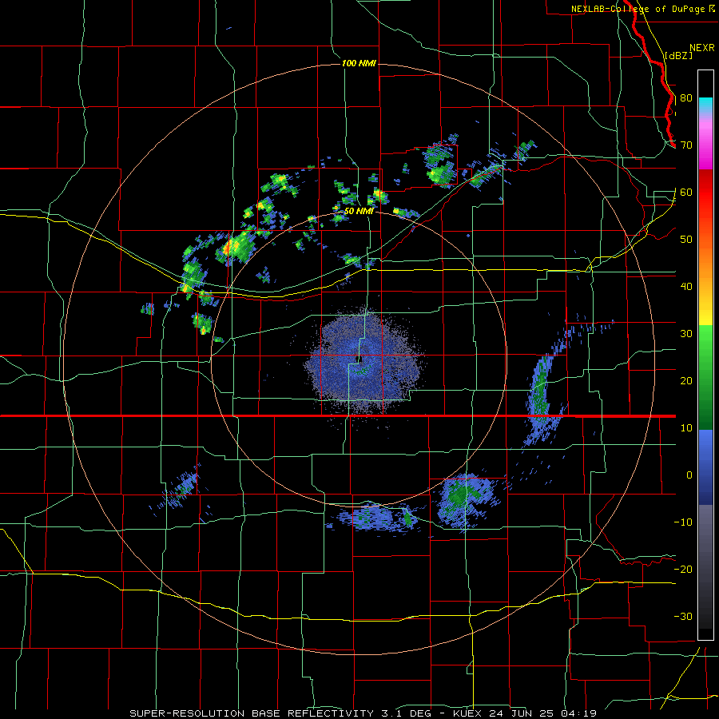Viewport: 719px width, 719px height.
Task: Select the -10 value on the dBZ scale
Action: [x=683, y=522]
